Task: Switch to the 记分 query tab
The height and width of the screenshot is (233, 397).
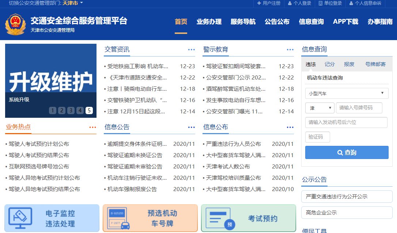Action: click(329, 64)
